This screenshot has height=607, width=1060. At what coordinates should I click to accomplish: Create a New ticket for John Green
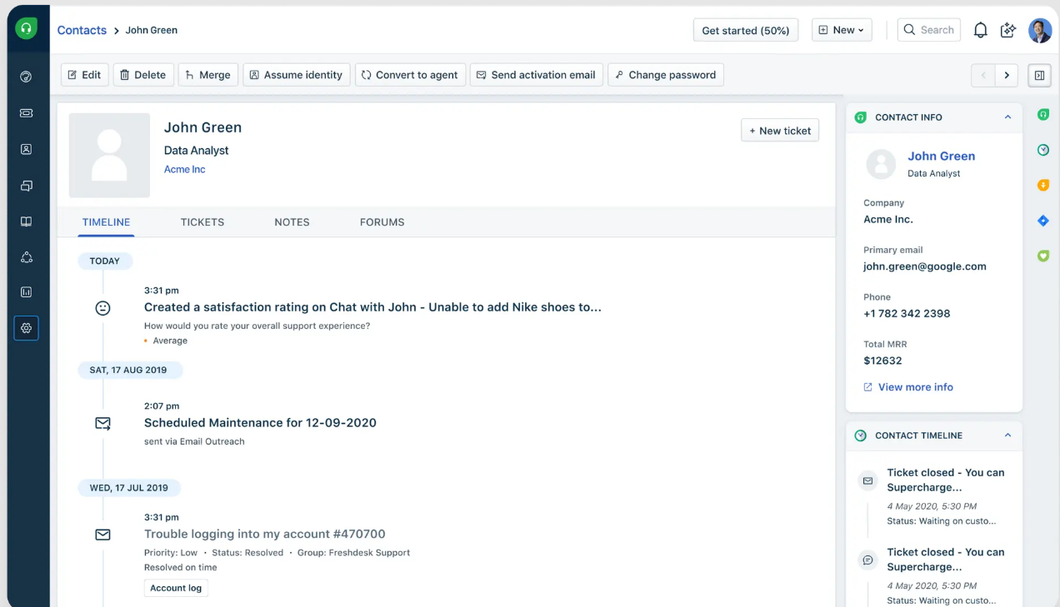(780, 131)
